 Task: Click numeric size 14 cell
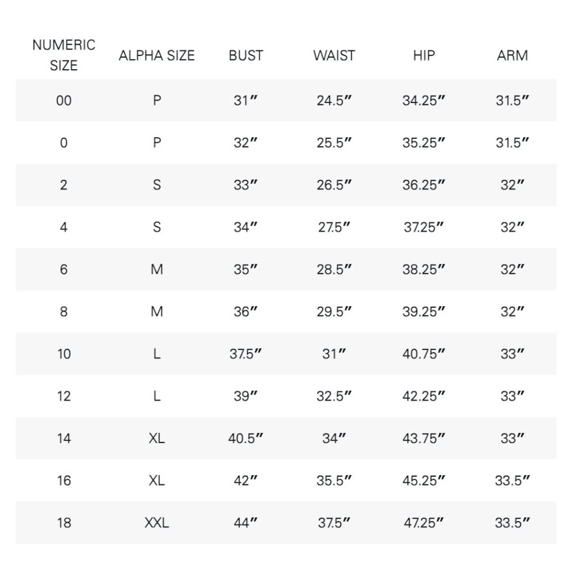point(64,438)
